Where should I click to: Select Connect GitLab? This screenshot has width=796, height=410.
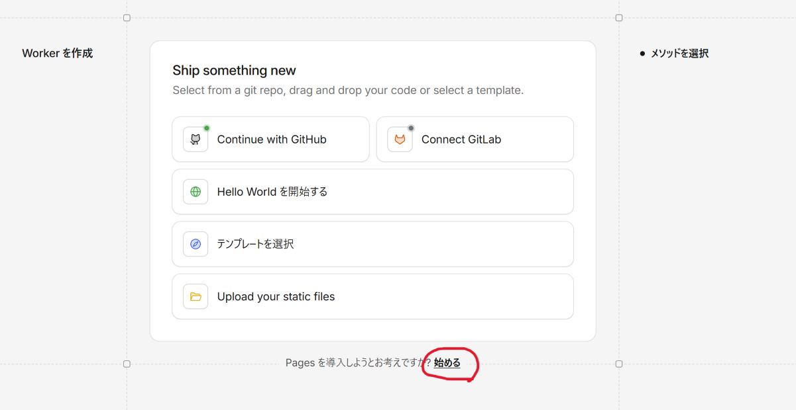pos(475,139)
